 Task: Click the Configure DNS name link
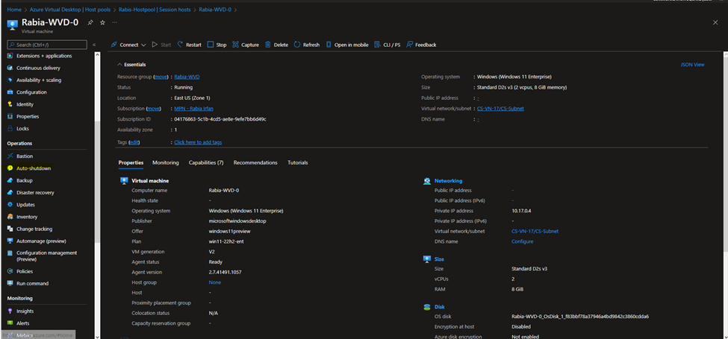click(523, 241)
